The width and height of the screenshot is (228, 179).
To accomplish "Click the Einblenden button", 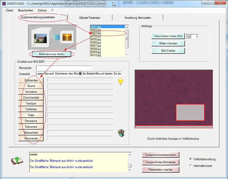I will [31, 80].
